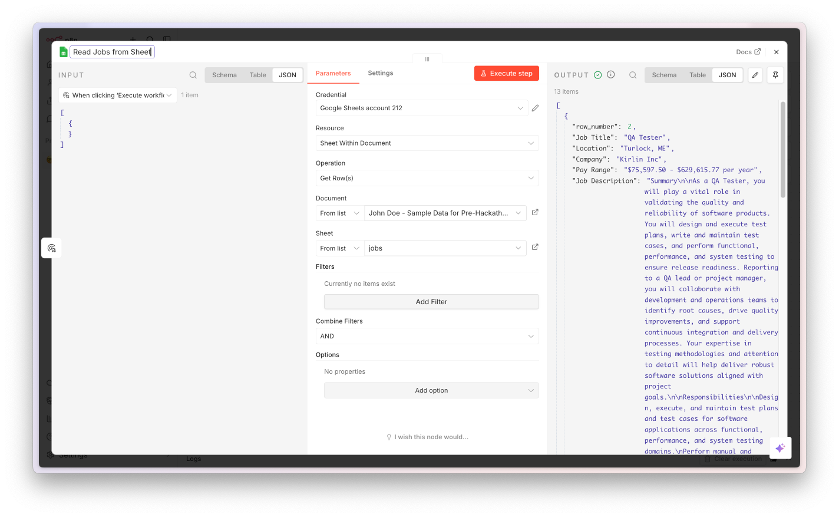This screenshot has height=517, width=839.
Task: Switch to the Settings tab
Action: [381, 73]
